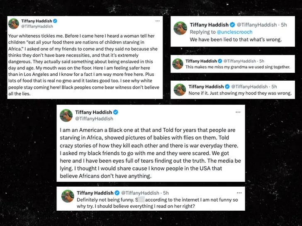Select avatar on the grandma tweet
The image size is (302, 226).
[179, 65]
